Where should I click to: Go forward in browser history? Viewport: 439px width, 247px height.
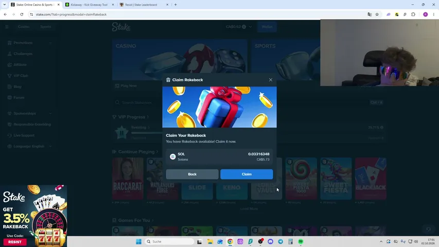(x=13, y=14)
